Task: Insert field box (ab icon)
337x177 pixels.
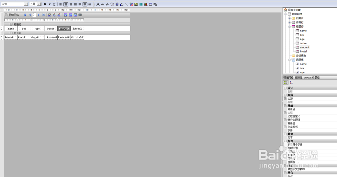Action: coord(102,4)
